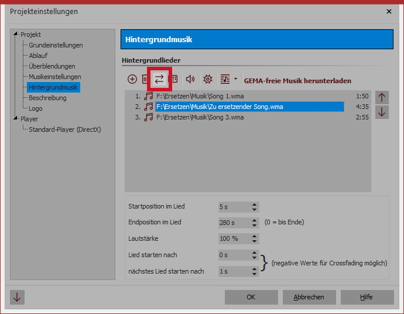Select Musikeinstellungen in the tree
The height and width of the screenshot is (314, 404).
[54, 77]
